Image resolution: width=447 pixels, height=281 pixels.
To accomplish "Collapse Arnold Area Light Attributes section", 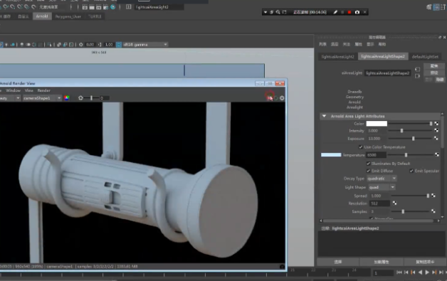I will 324,116.
